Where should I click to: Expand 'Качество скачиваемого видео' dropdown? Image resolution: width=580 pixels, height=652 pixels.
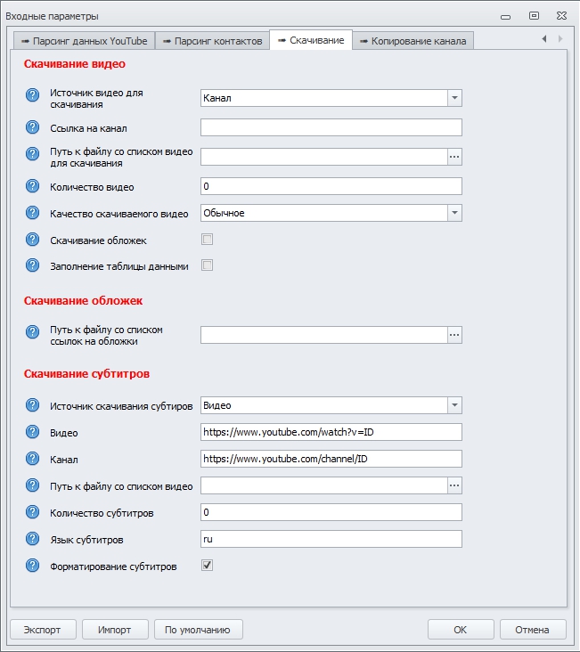[x=454, y=213]
